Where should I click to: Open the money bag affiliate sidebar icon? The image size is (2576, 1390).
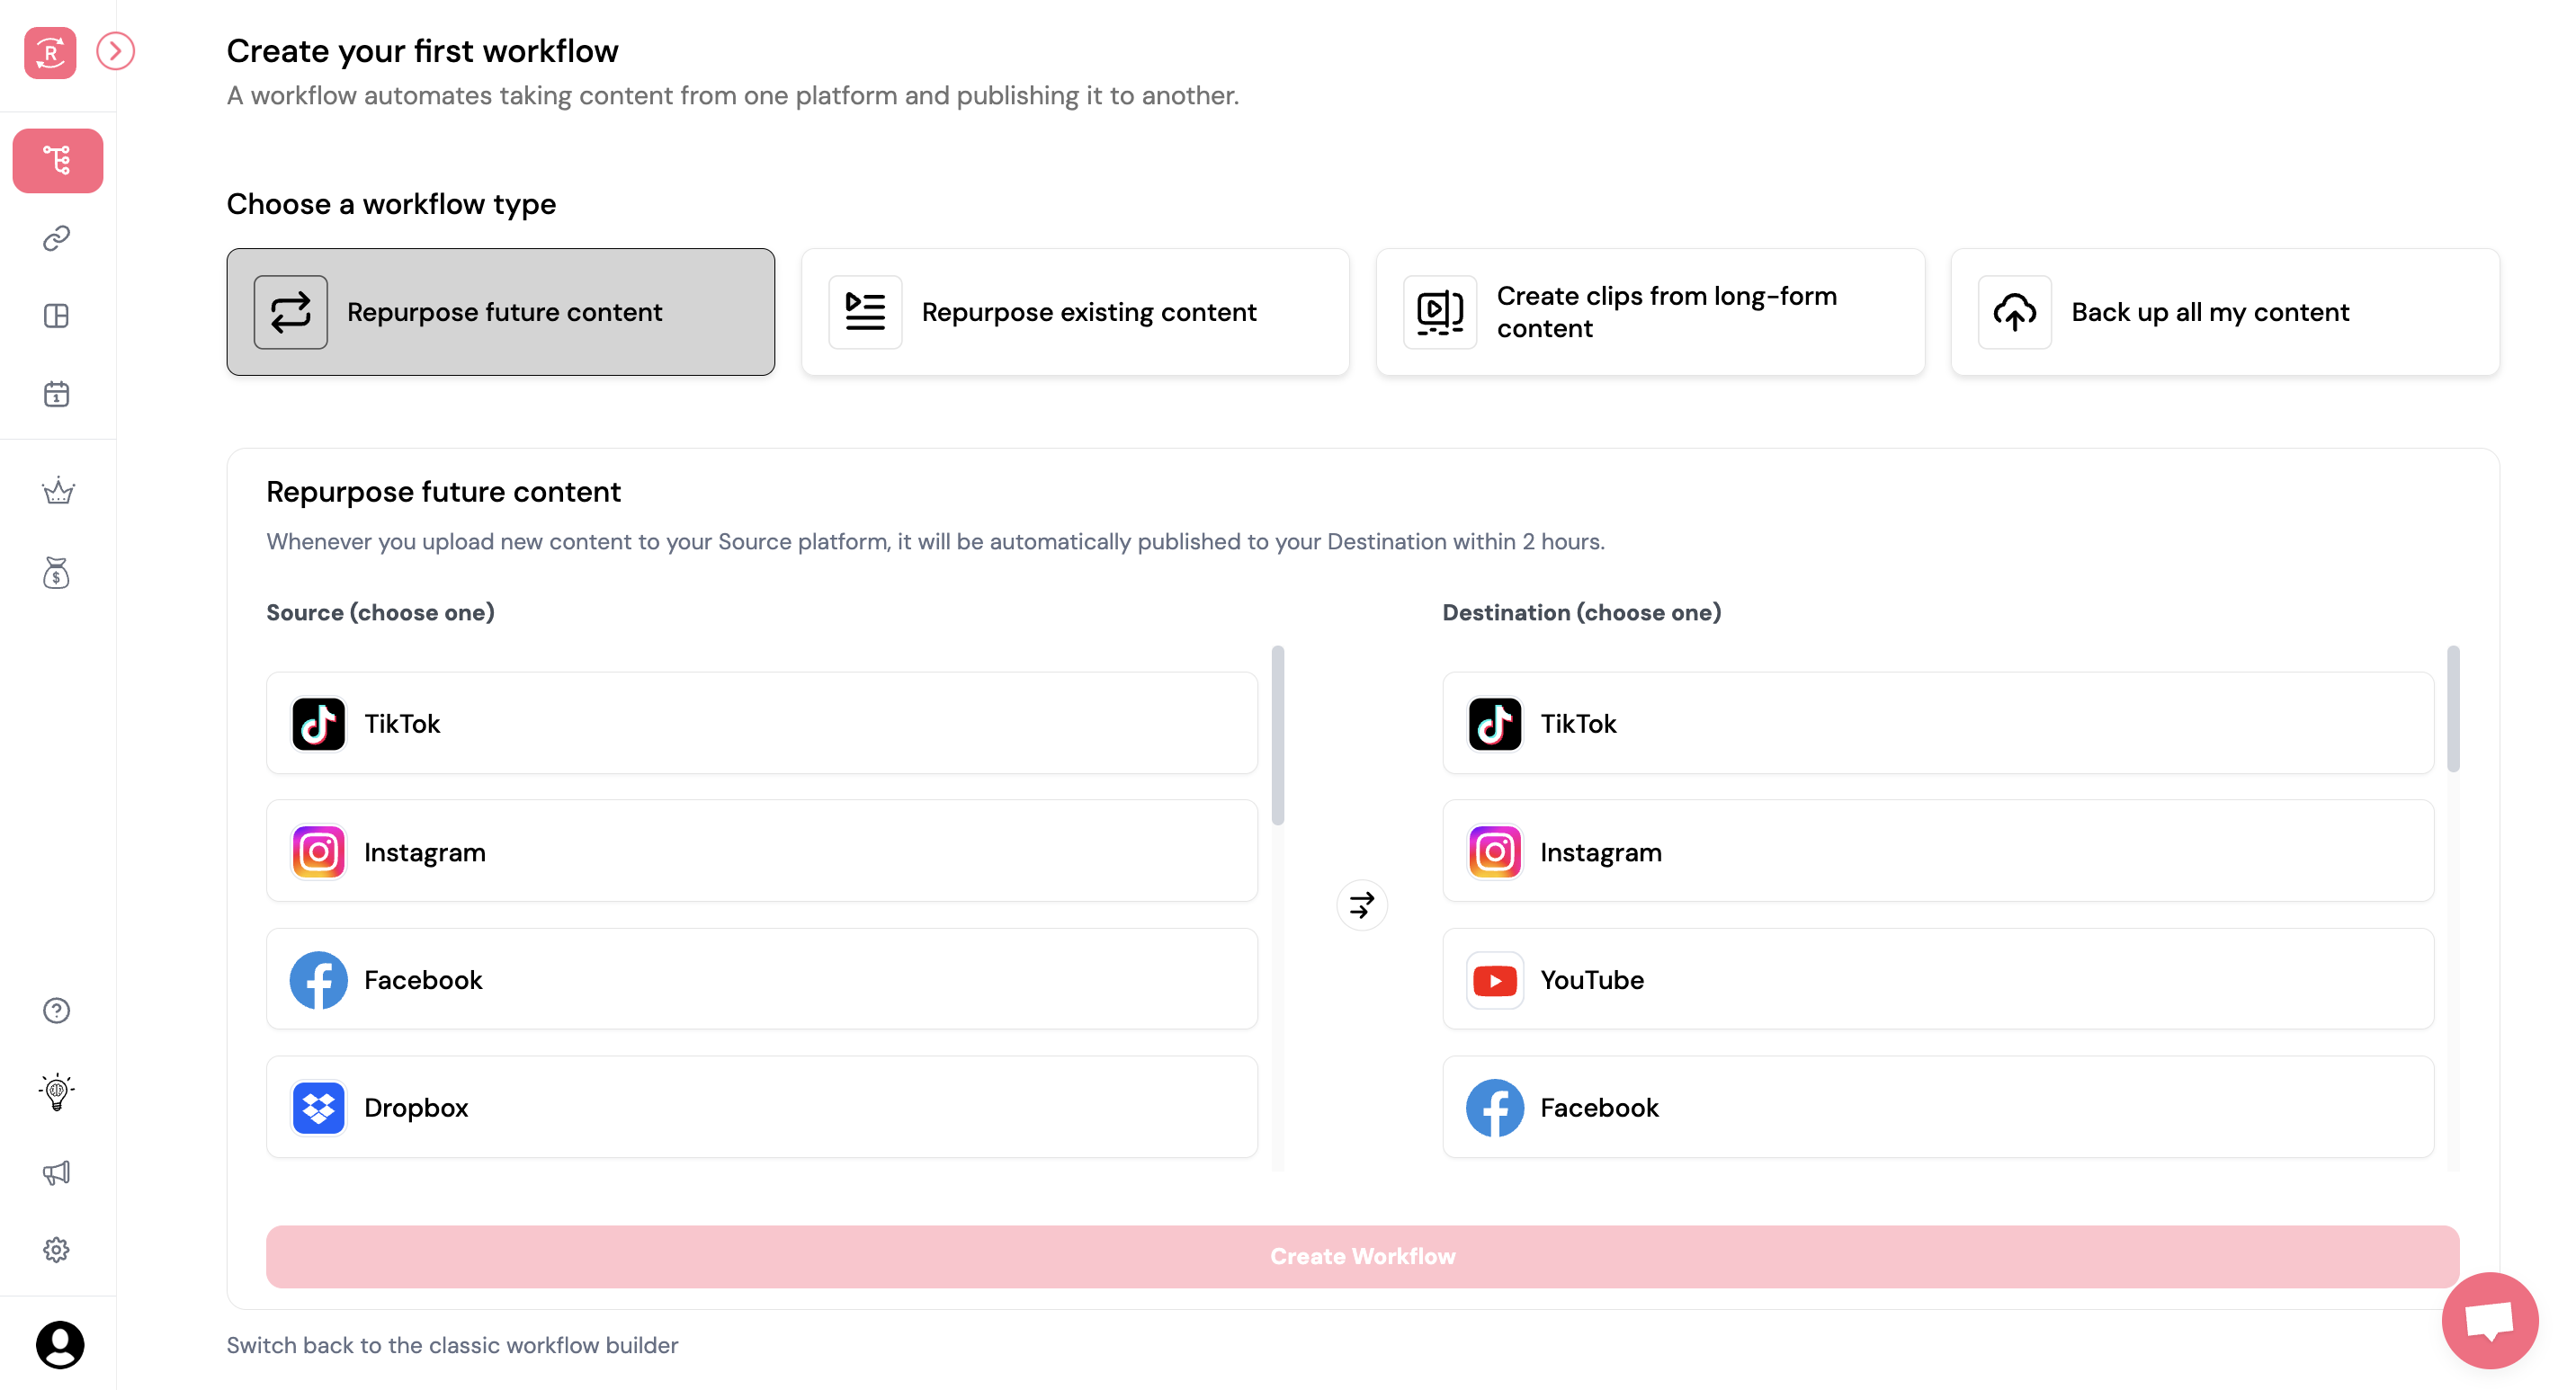[x=57, y=573]
